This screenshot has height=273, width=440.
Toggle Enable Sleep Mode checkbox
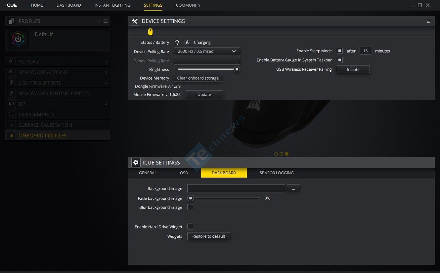coord(340,51)
